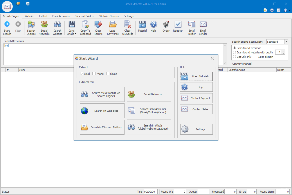Click the Contact Sales button
The width and height of the screenshot is (292, 195).
pyautogui.click(x=196, y=109)
